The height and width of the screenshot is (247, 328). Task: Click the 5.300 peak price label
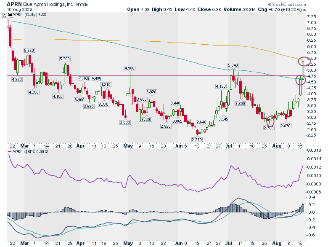65,59
